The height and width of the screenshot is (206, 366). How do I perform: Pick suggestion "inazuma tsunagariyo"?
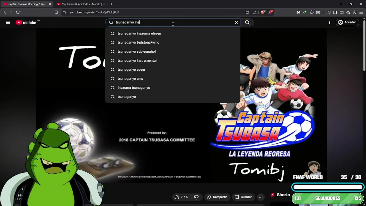(173, 88)
